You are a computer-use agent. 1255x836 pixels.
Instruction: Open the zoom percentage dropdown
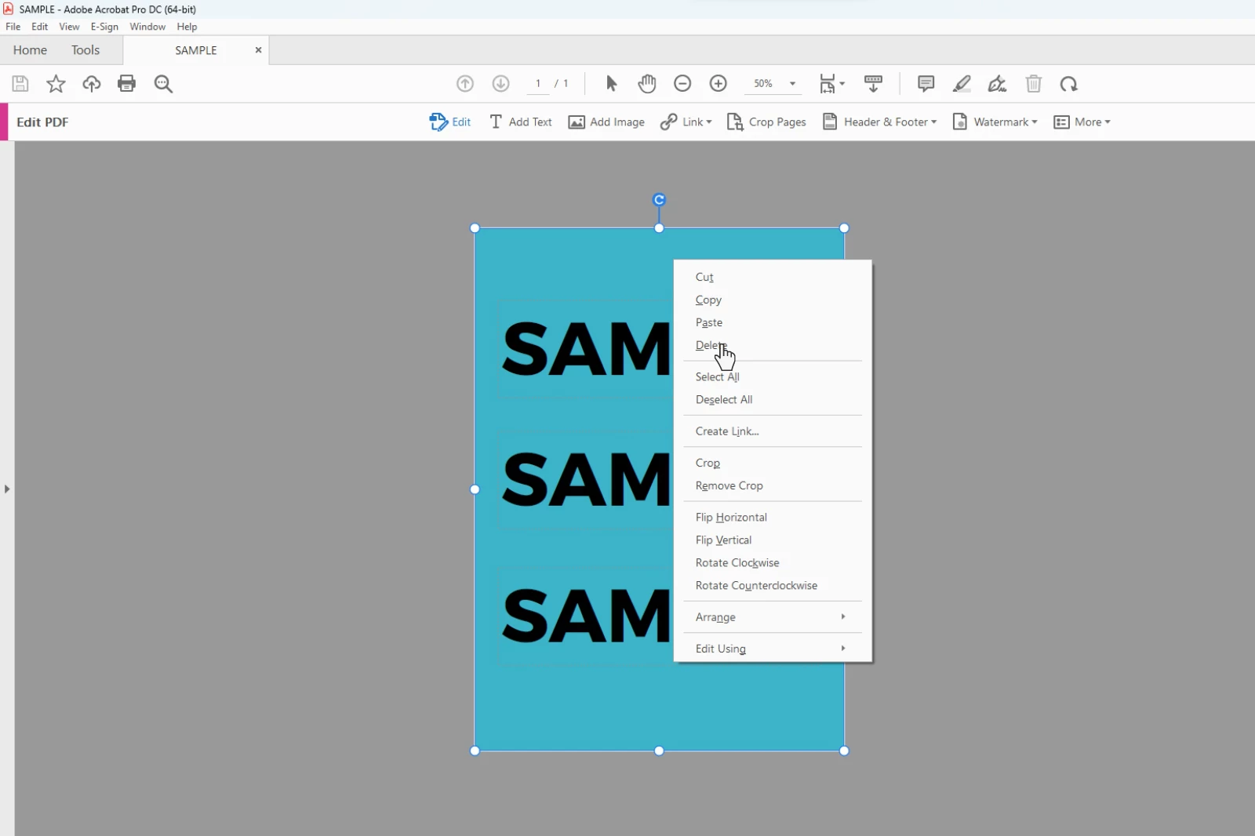(x=792, y=83)
